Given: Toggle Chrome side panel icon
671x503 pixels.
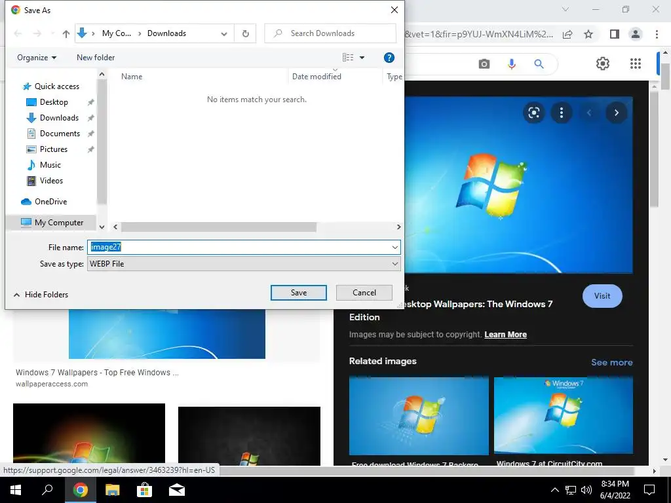Looking at the screenshot, I should tap(615, 34).
